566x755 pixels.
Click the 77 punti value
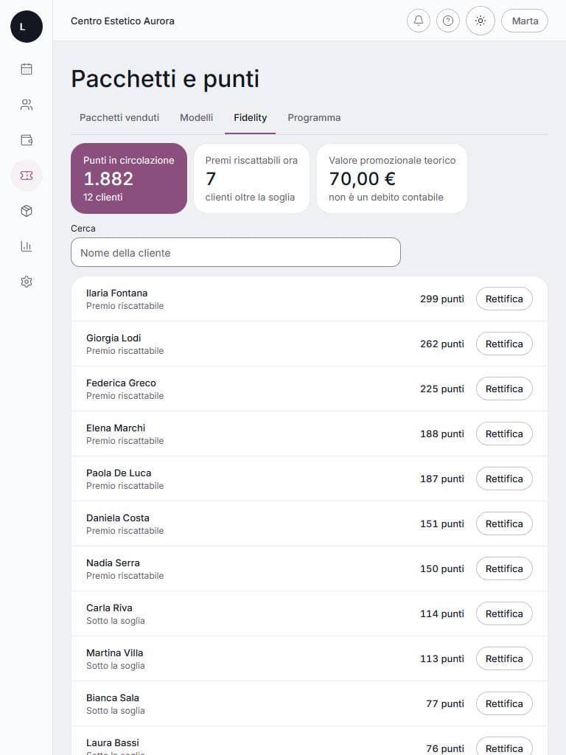(x=445, y=703)
